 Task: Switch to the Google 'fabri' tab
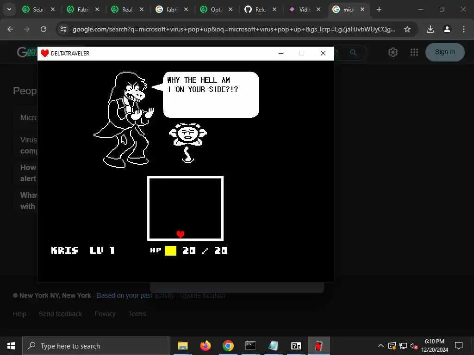tap(172, 9)
